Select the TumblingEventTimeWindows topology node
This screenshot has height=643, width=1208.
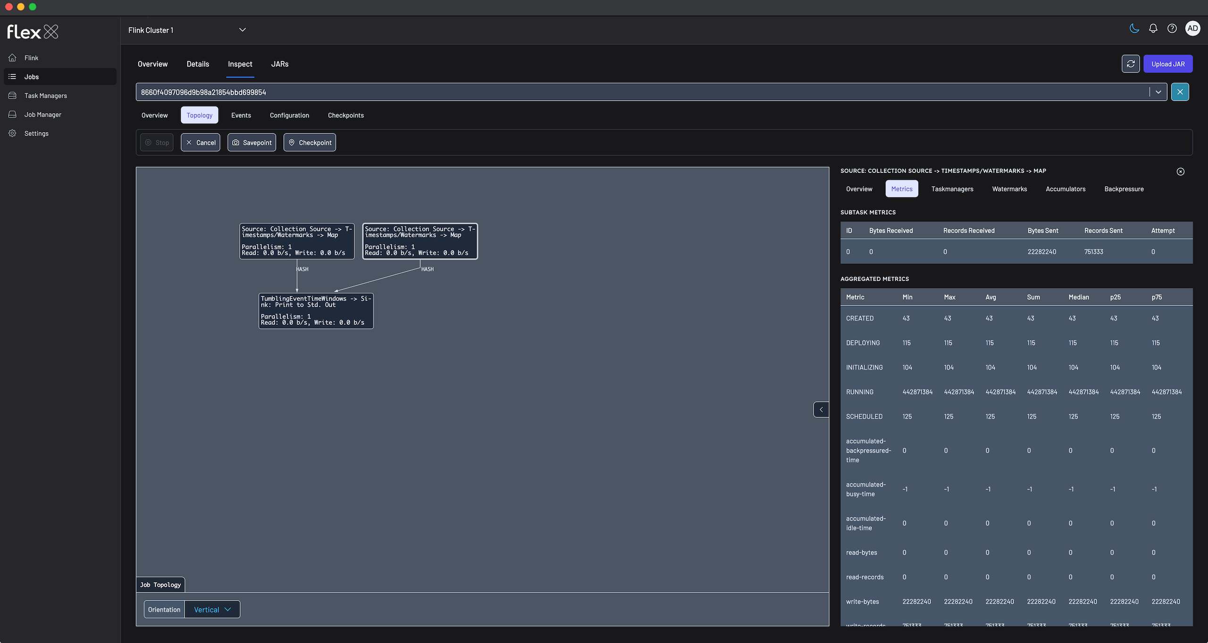click(316, 311)
